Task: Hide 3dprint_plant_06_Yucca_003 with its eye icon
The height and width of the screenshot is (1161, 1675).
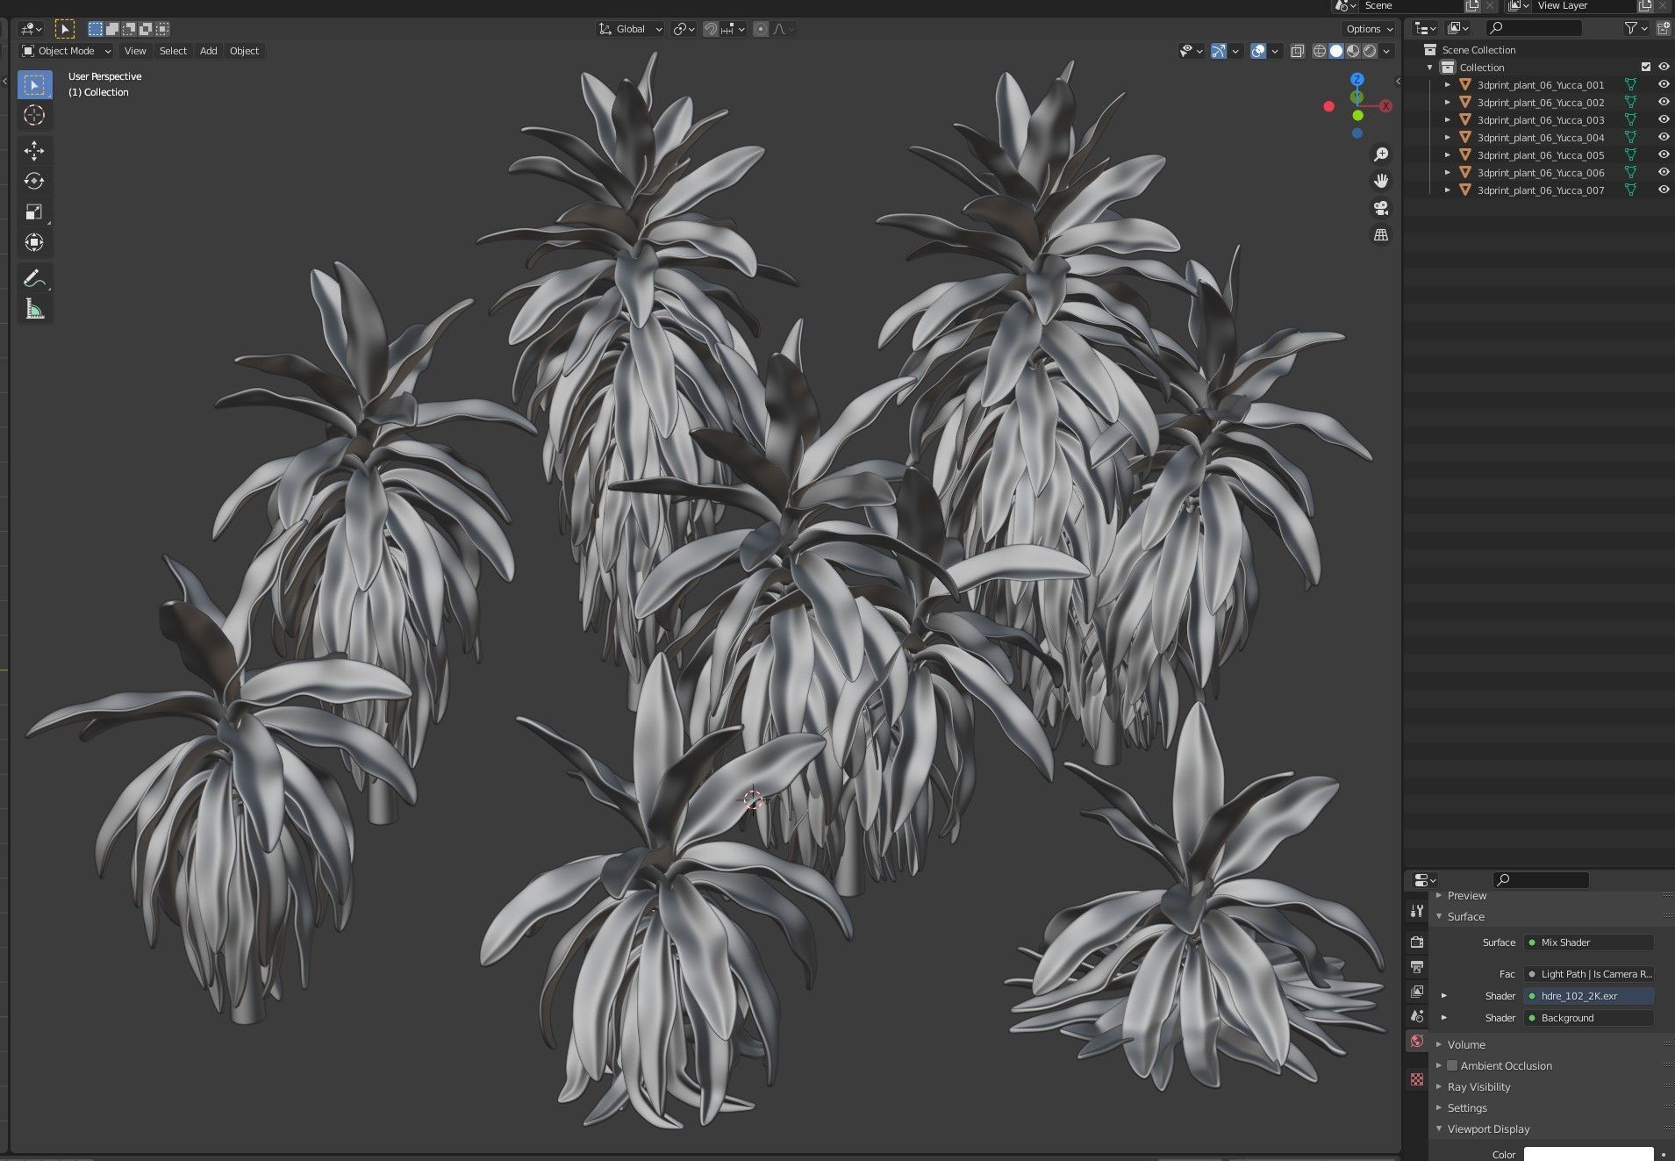Action: point(1663,120)
